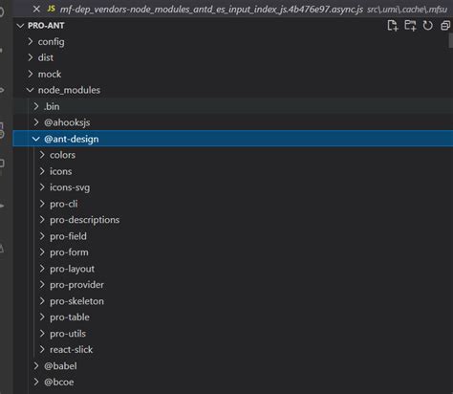Expand the pro-table folder chevron

tap(42, 317)
